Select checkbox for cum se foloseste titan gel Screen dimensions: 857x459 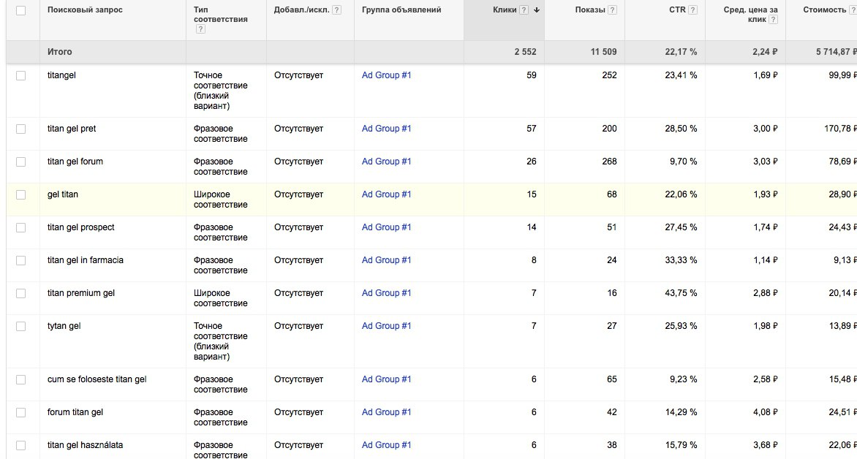[20, 380]
